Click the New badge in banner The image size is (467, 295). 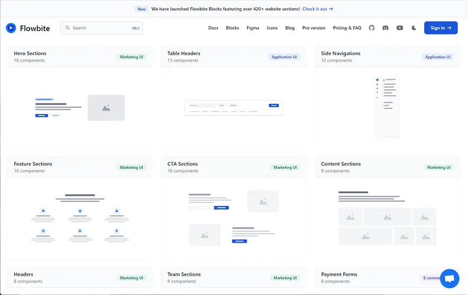point(142,9)
